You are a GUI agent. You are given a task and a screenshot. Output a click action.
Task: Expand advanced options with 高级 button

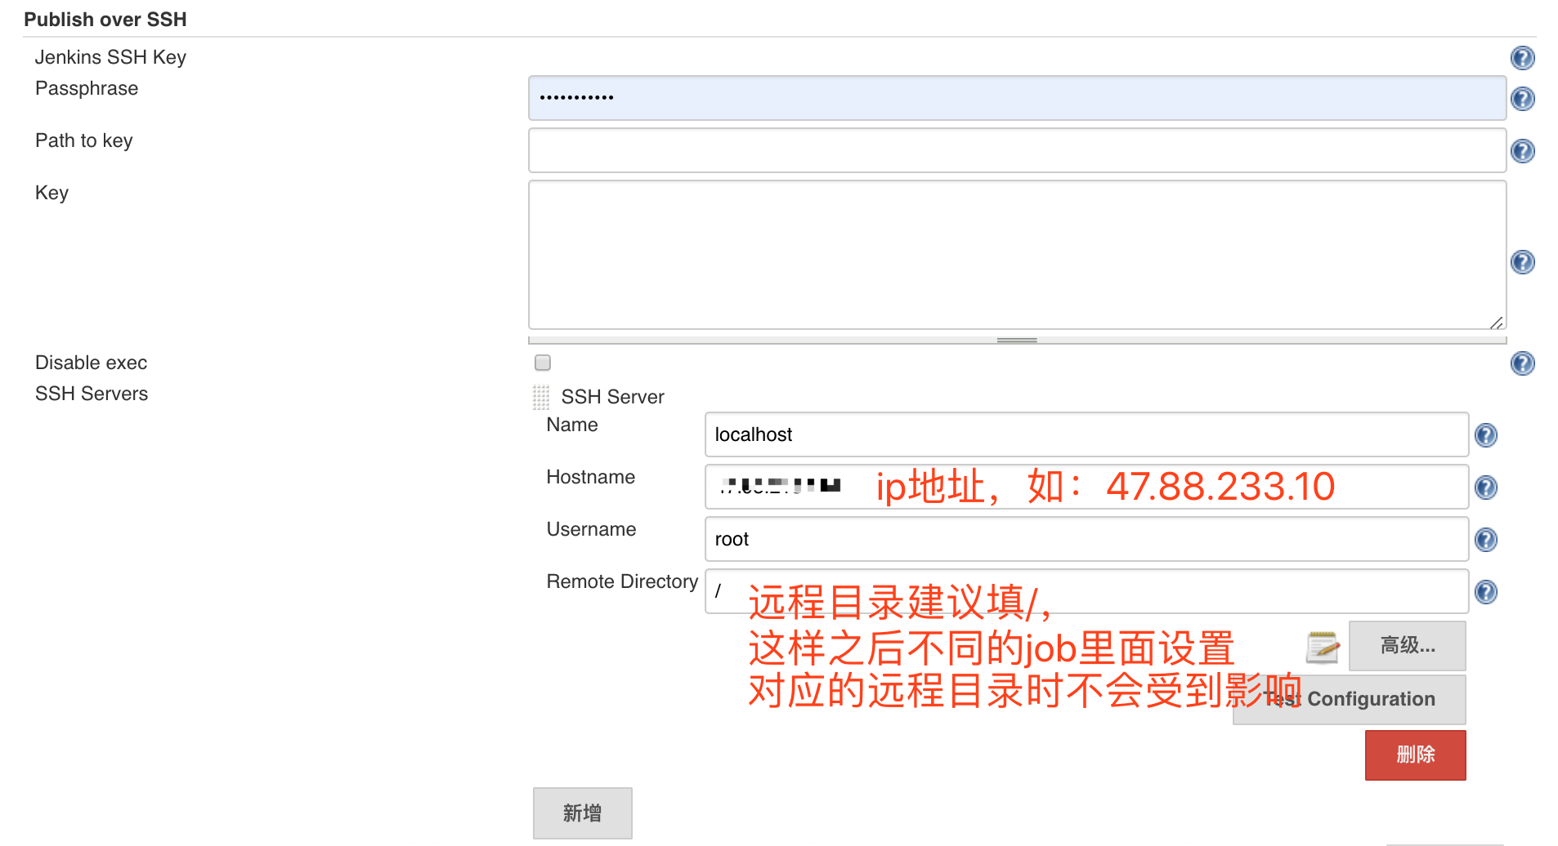[1407, 646]
